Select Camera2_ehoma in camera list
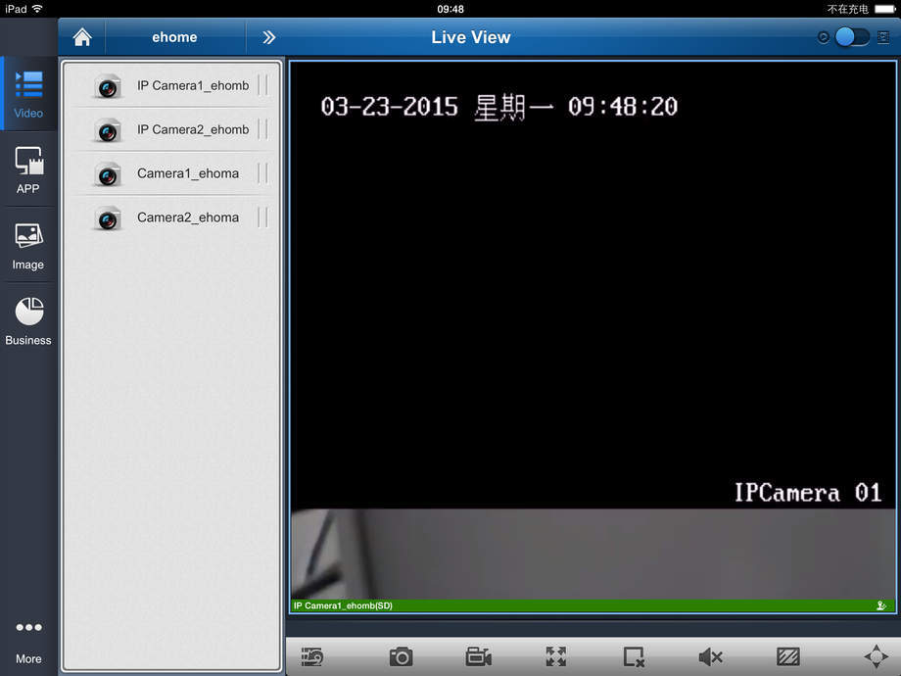The width and height of the screenshot is (901, 676). coord(171,217)
